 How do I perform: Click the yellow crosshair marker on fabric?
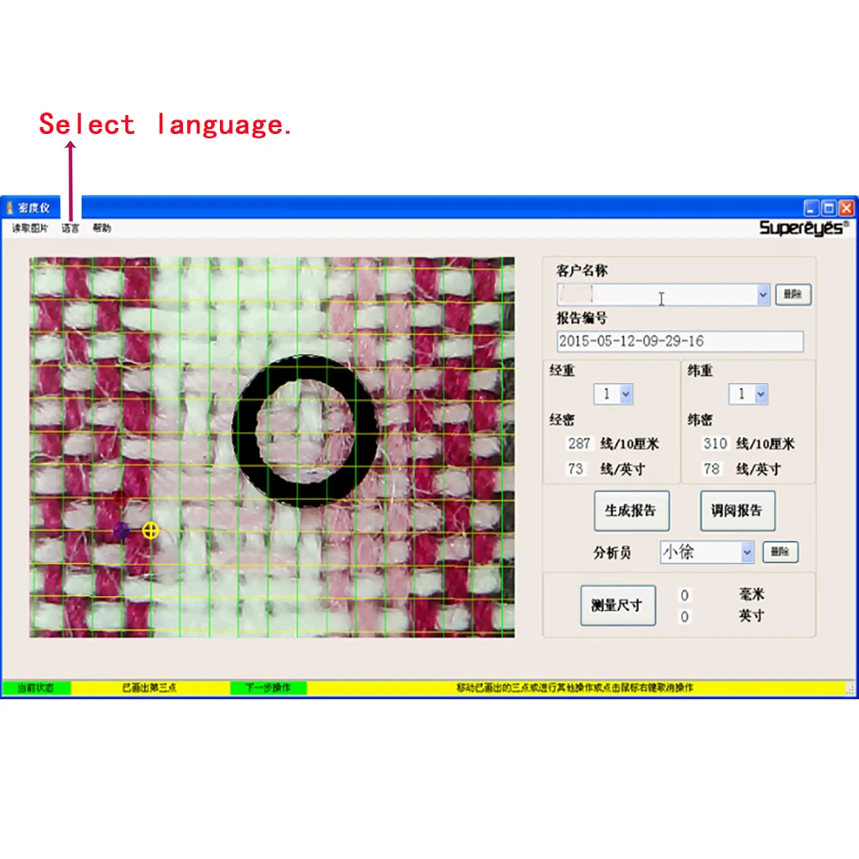(150, 530)
